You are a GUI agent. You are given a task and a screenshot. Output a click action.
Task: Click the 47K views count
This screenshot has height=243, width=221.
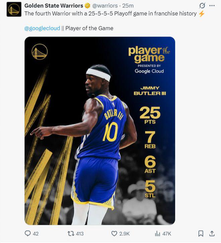coord(167,234)
